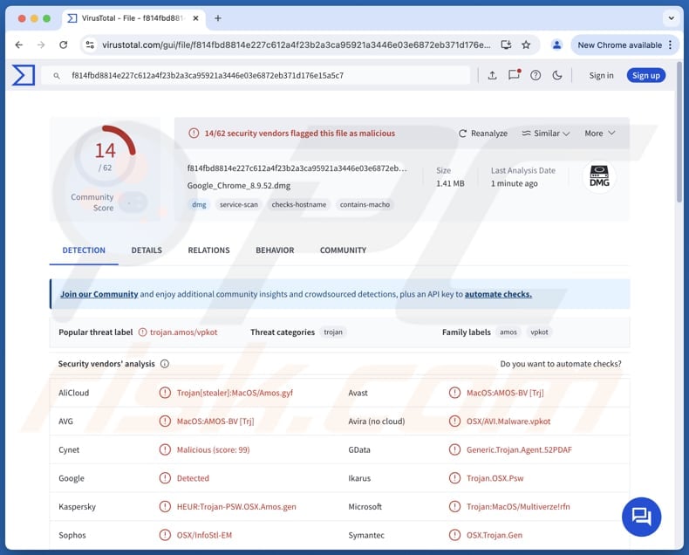Click the vpkot family label

click(539, 332)
